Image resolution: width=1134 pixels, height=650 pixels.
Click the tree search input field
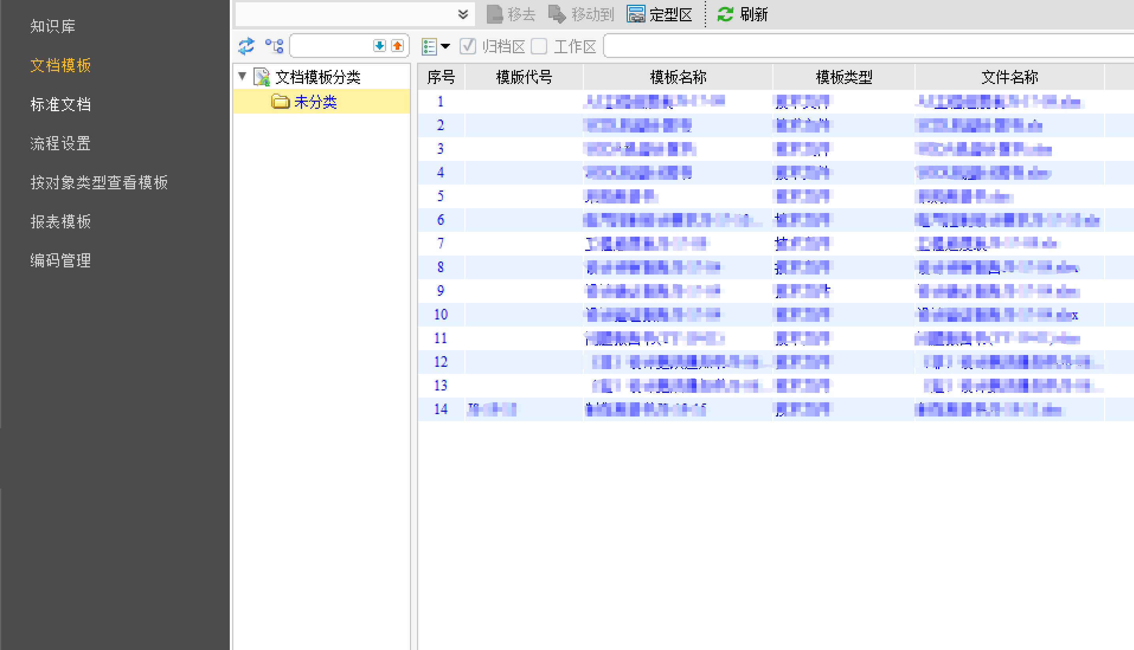click(332, 46)
